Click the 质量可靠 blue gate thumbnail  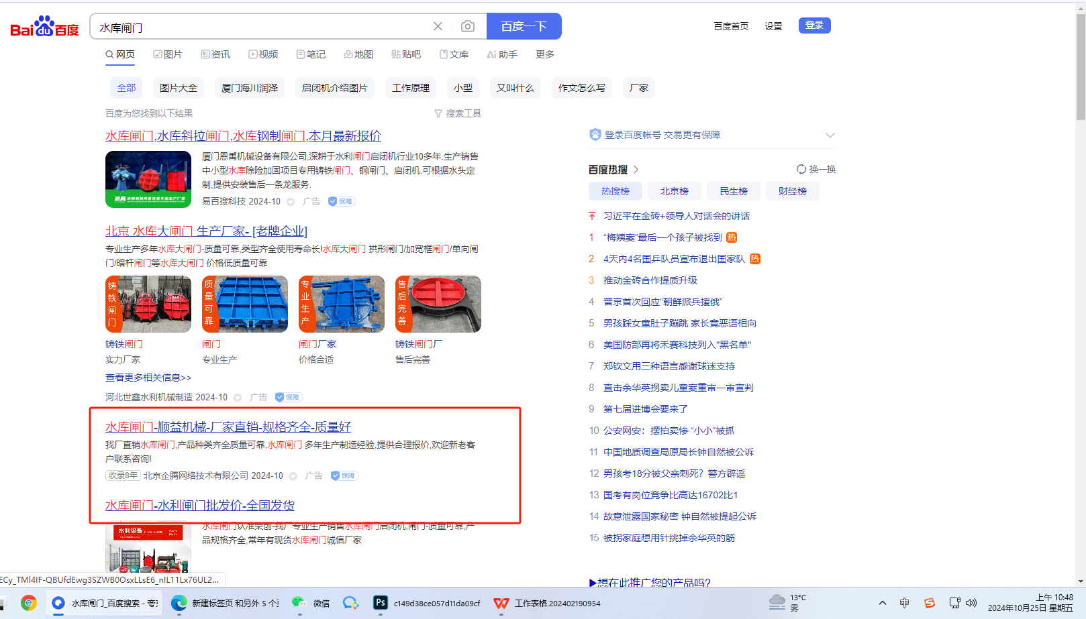(x=245, y=304)
